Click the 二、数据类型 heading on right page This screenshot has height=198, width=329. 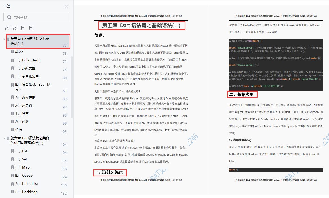241,95
